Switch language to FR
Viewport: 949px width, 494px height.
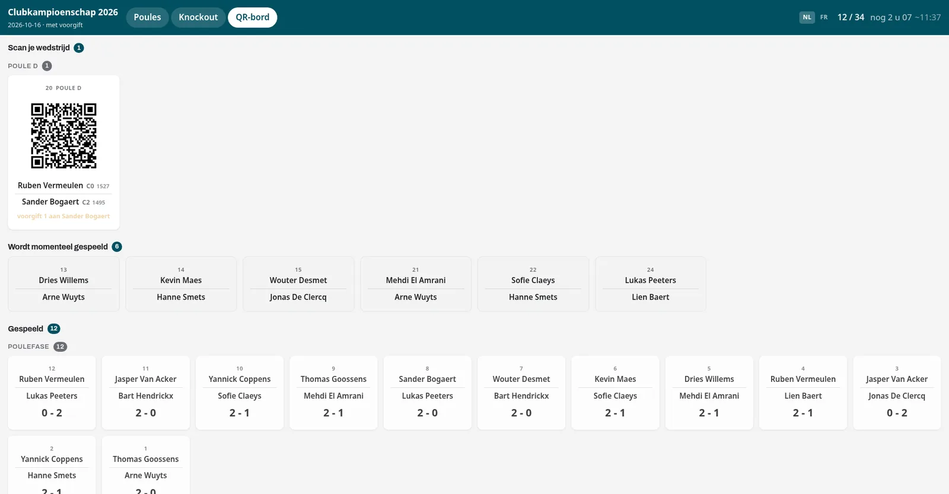click(x=824, y=17)
